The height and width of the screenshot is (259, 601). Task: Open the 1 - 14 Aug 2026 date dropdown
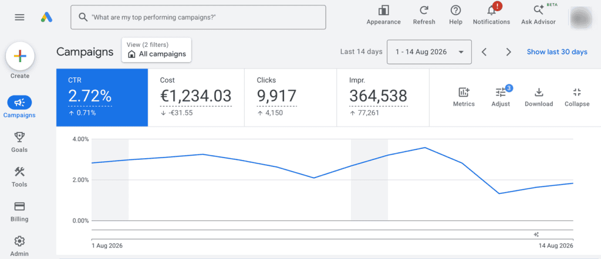(429, 52)
